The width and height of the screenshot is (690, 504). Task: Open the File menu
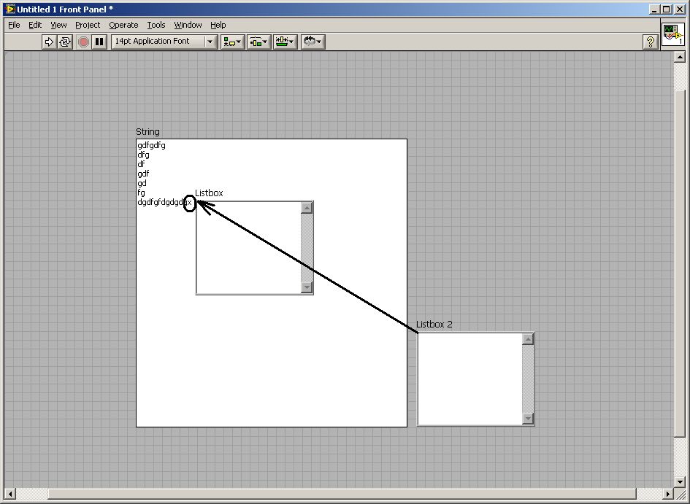point(14,25)
